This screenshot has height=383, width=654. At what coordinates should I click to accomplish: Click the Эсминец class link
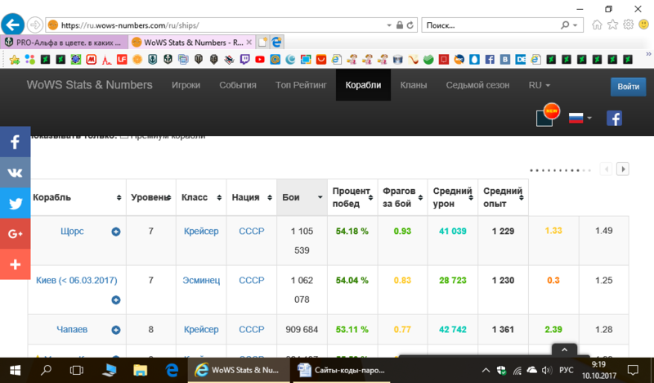(x=201, y=280)
